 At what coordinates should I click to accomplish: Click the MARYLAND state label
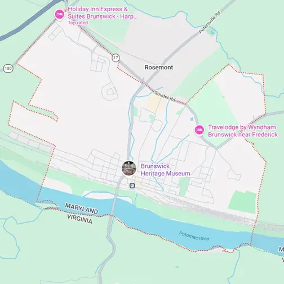(82, 208)
